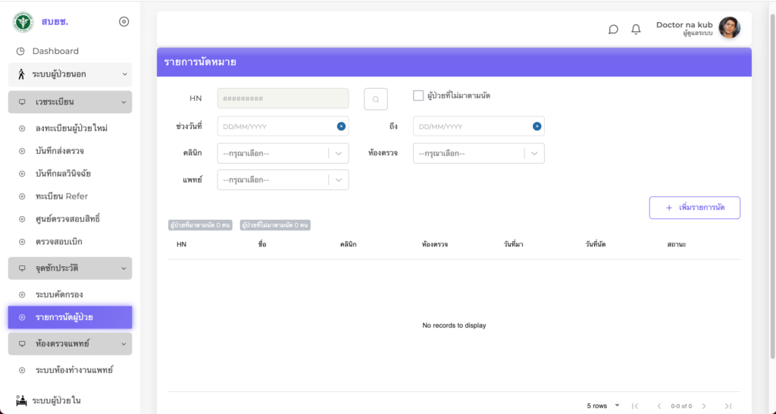Jump to last page in pagination
The image size is (776, 414).
(727, 406)
